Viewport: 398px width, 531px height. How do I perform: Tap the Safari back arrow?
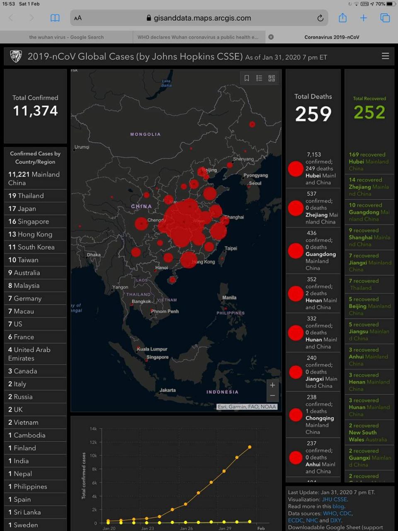point(11,18)
